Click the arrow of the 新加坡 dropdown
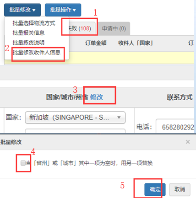 [x=119, y=118]
